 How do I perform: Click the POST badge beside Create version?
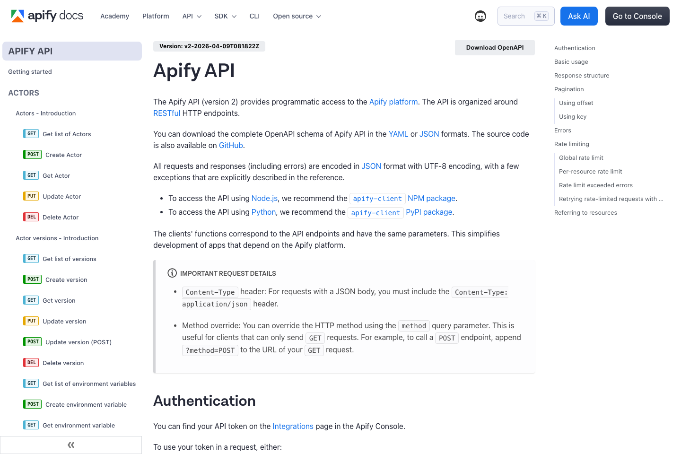coord(32,279)
